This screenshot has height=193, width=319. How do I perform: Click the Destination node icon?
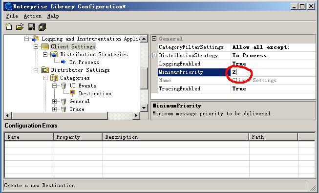click(73, 93)
